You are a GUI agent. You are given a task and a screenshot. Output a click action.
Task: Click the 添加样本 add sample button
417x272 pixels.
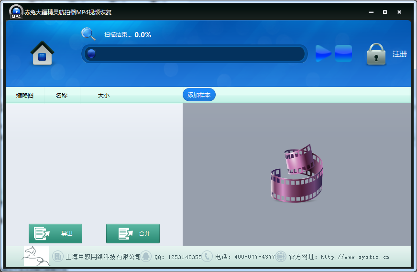pyautogui.click(x=199, y=95)
